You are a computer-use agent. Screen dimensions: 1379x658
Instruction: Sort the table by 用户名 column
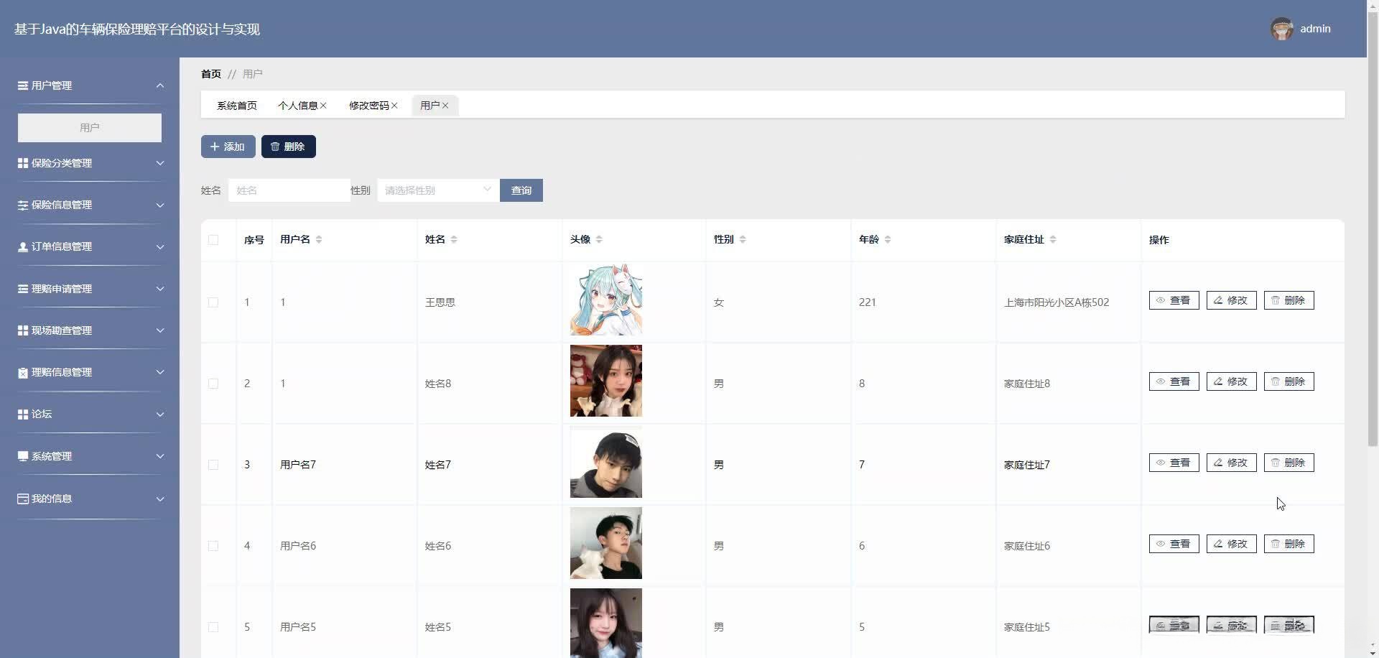pyautogui.click(x=319, y=239)
